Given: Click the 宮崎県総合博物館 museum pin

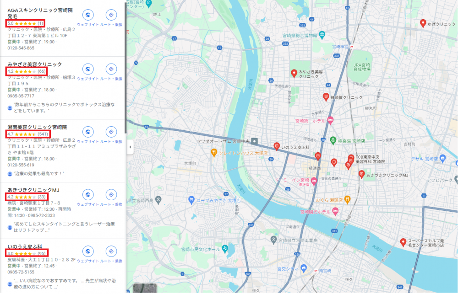Looking at the screenshot, I should click(x=322, y=35).
